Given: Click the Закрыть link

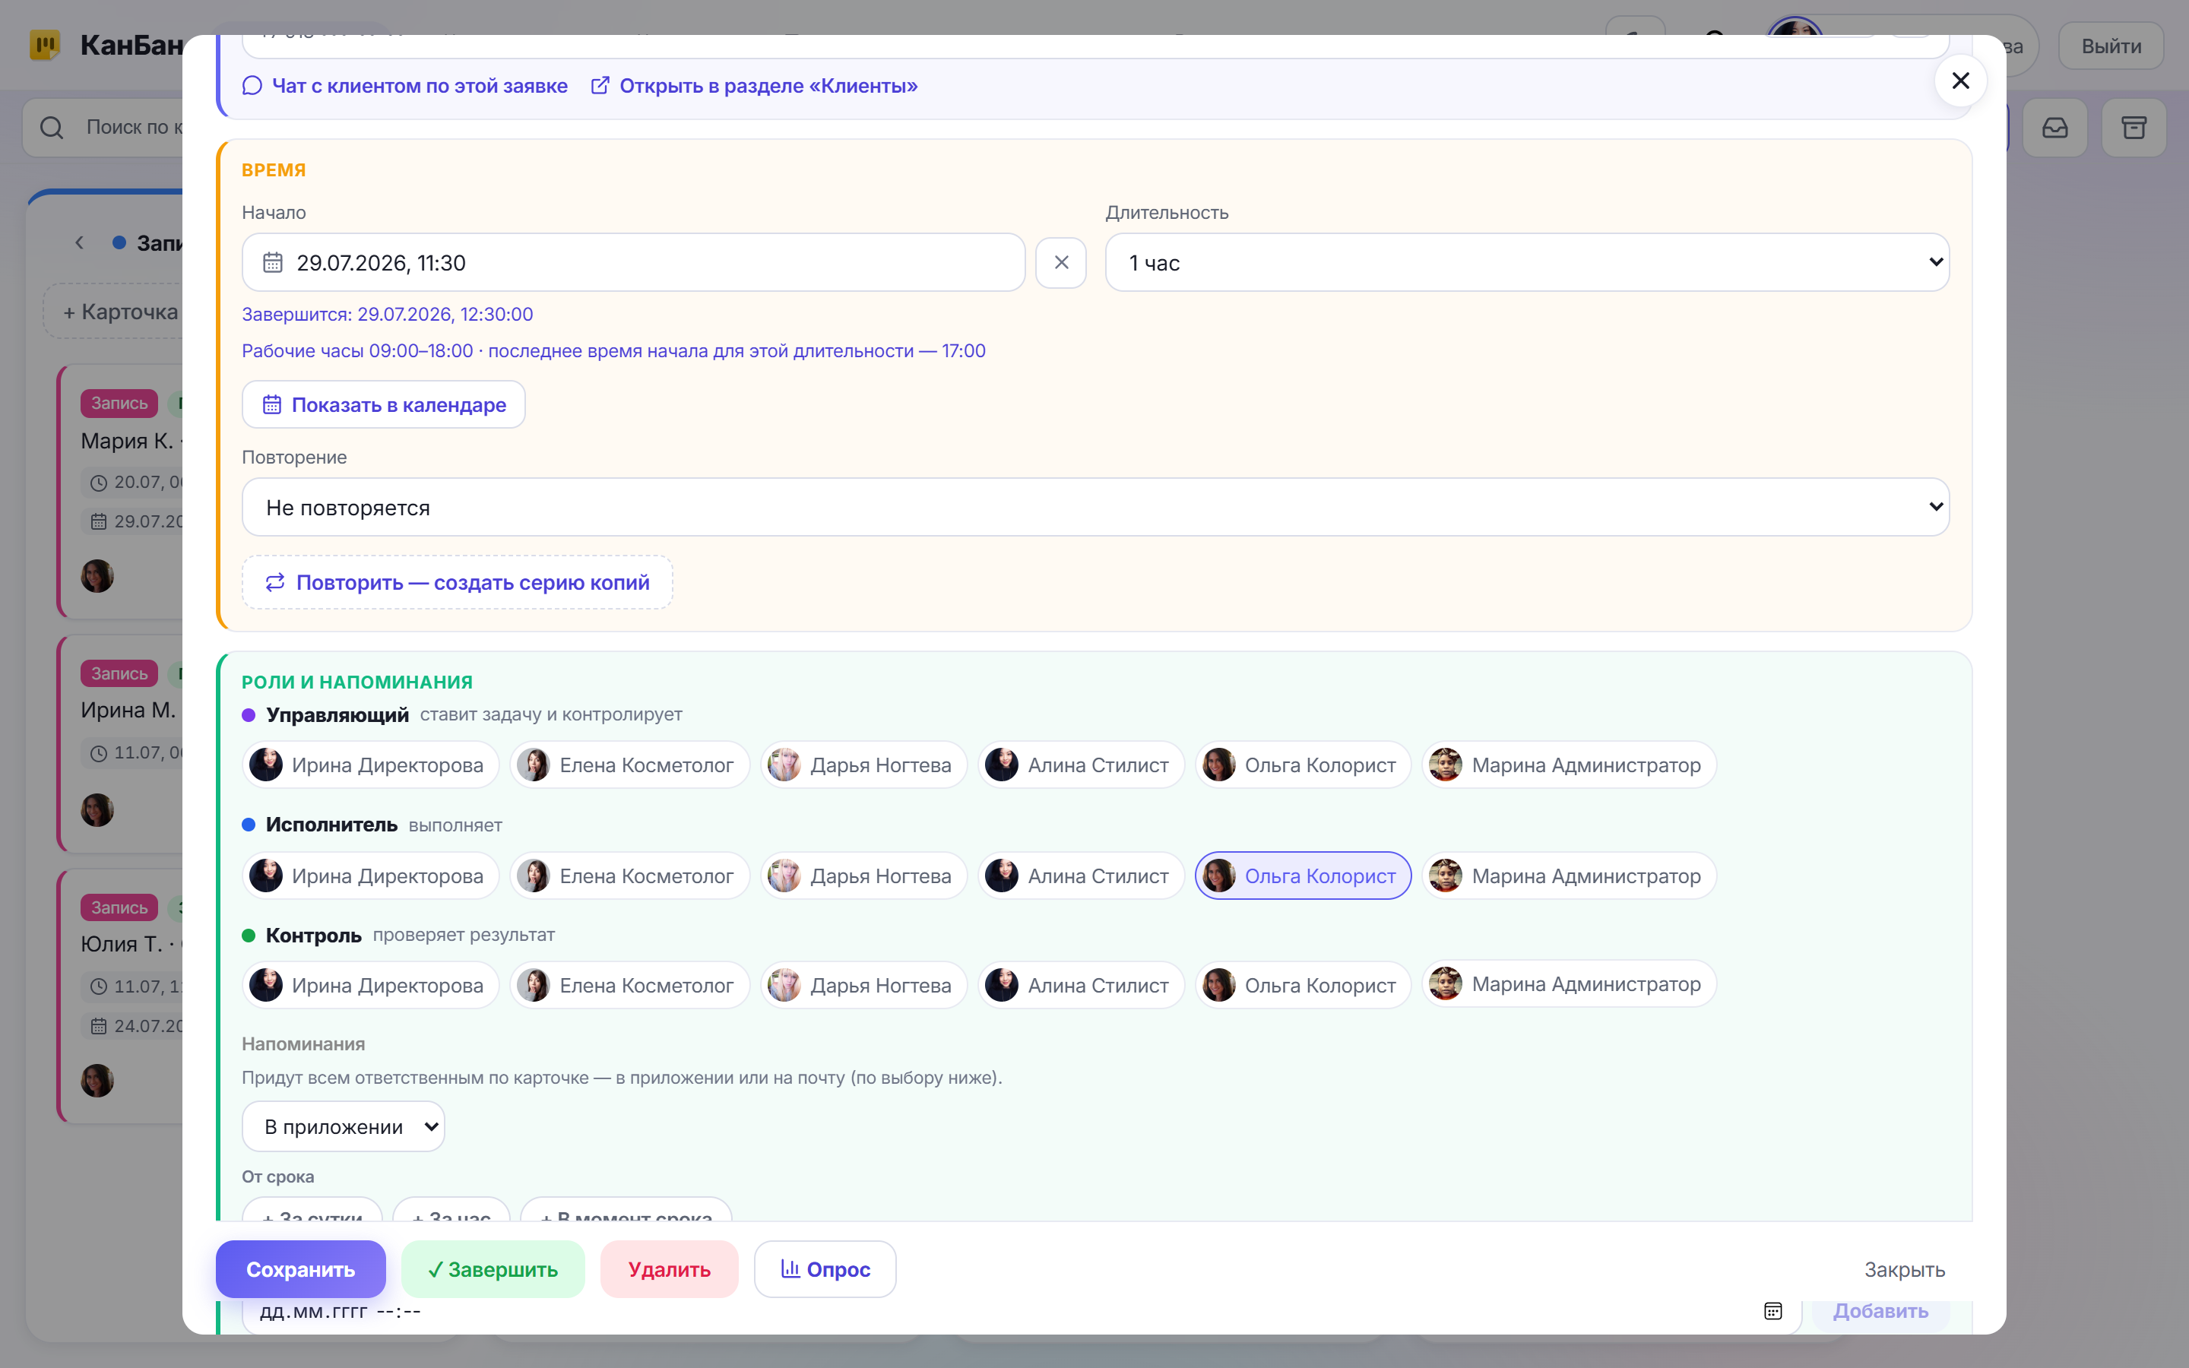Looking at the screenshot, I should tap(1904, 1269).
